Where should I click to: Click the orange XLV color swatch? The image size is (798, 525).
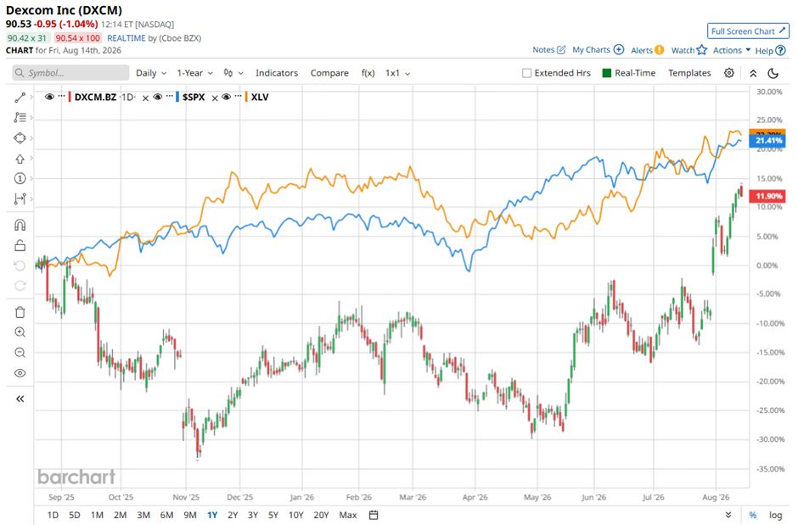[x=246, y=97]
